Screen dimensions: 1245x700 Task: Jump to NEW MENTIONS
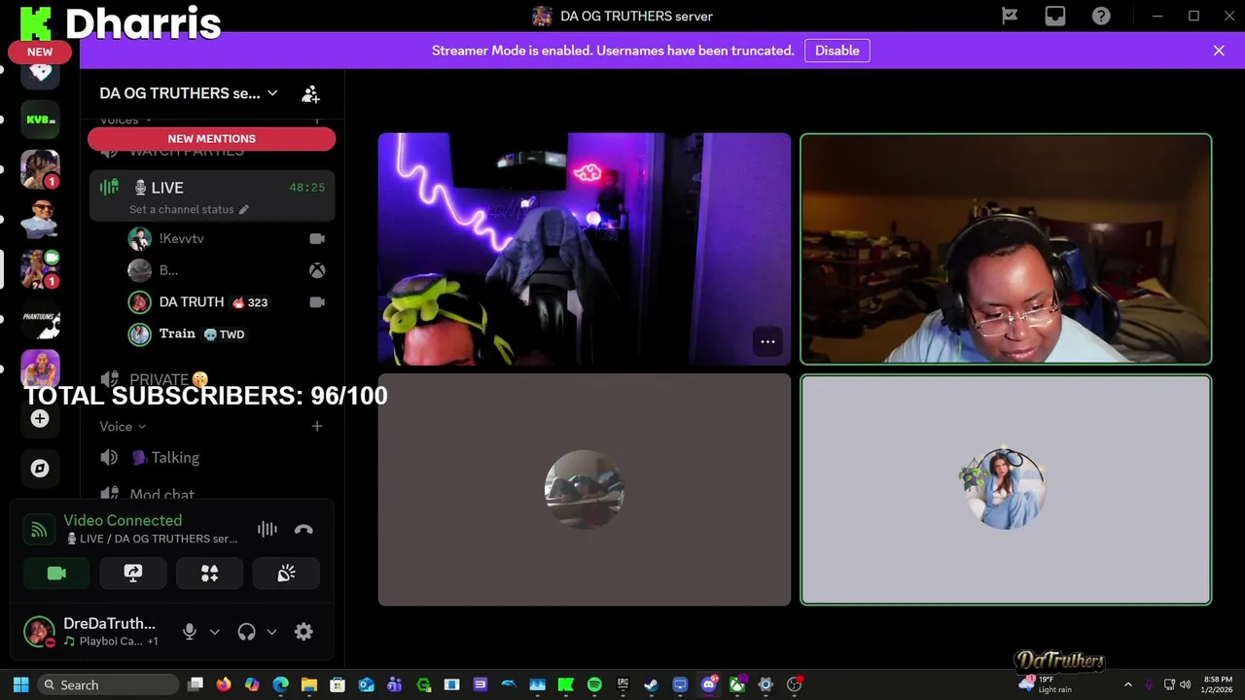coord(211,139)
